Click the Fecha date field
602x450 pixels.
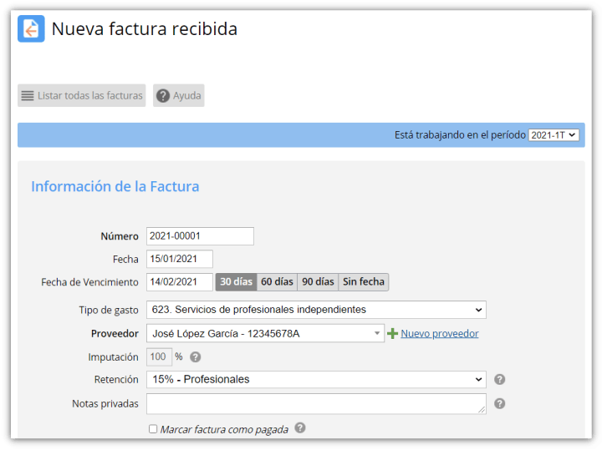coord(180,259)
